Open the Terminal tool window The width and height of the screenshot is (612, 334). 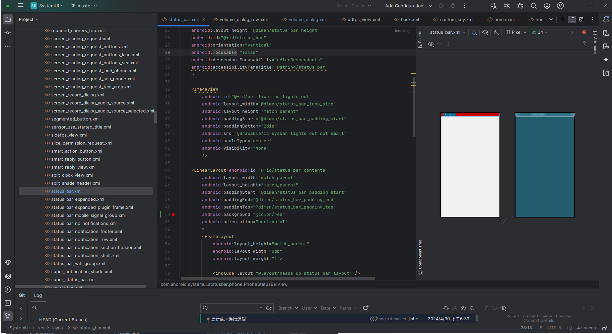point(7,303)
